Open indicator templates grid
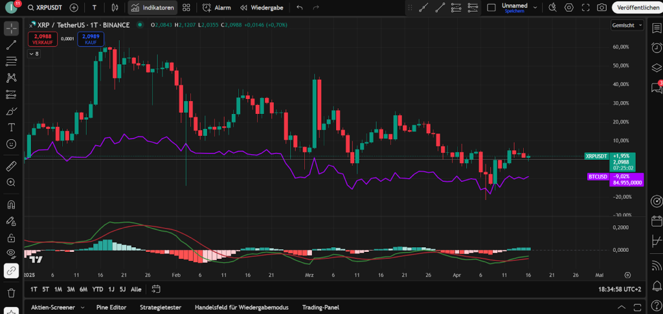This screenshot has width=663, height=314. click(x=186, y=8)
